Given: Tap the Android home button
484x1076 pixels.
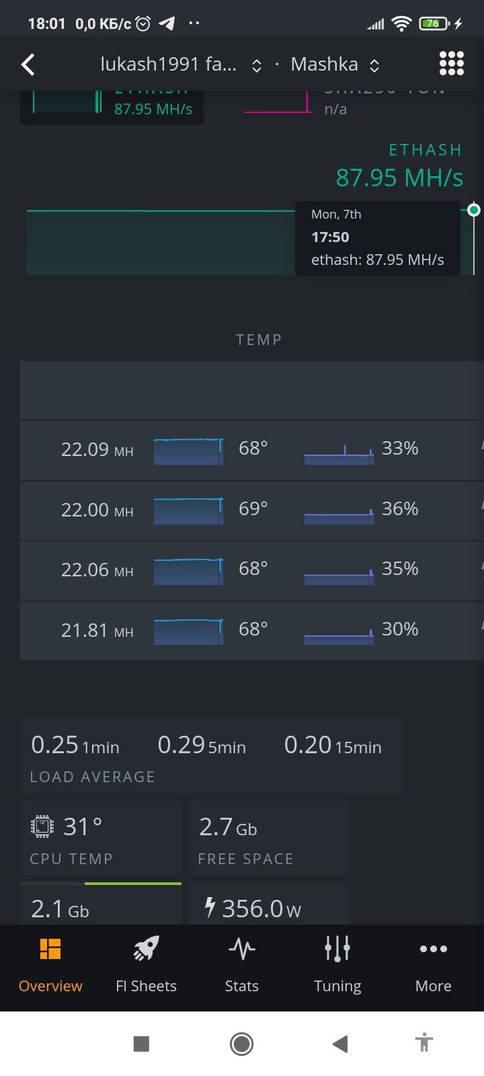Looking at the screenshot, I should (x=241, y=1044).
